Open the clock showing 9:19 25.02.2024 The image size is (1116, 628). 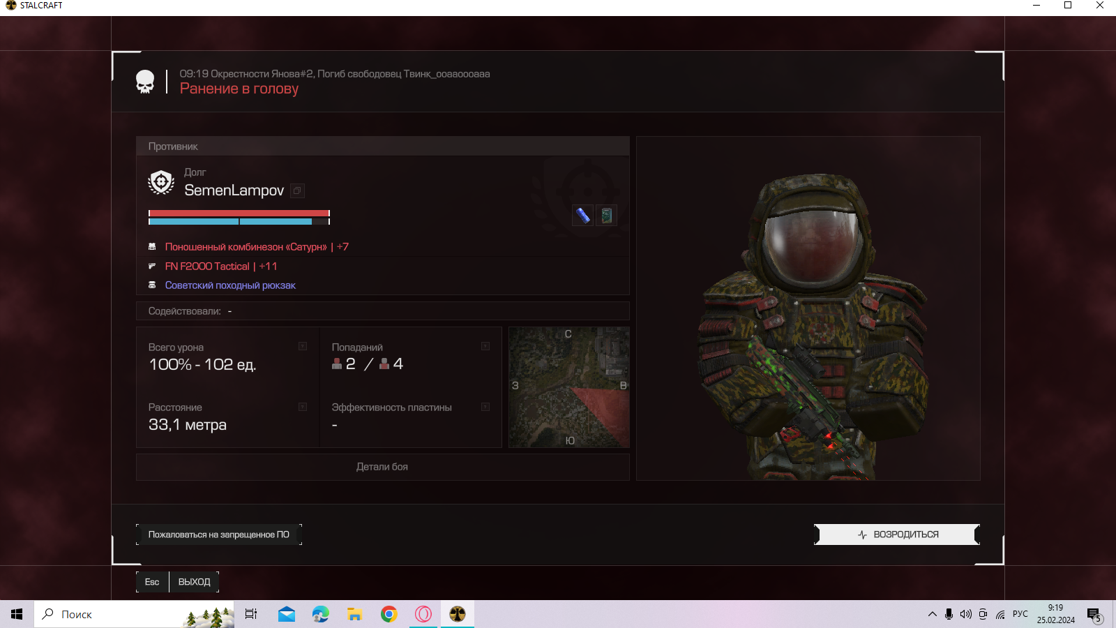[1055, 614]
